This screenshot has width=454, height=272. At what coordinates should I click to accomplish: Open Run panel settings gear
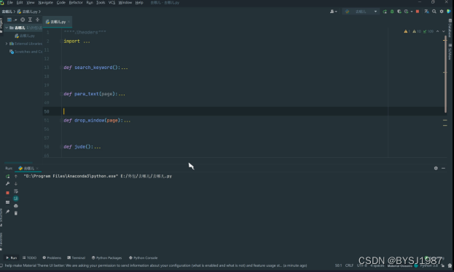click(x=436, y=168)
